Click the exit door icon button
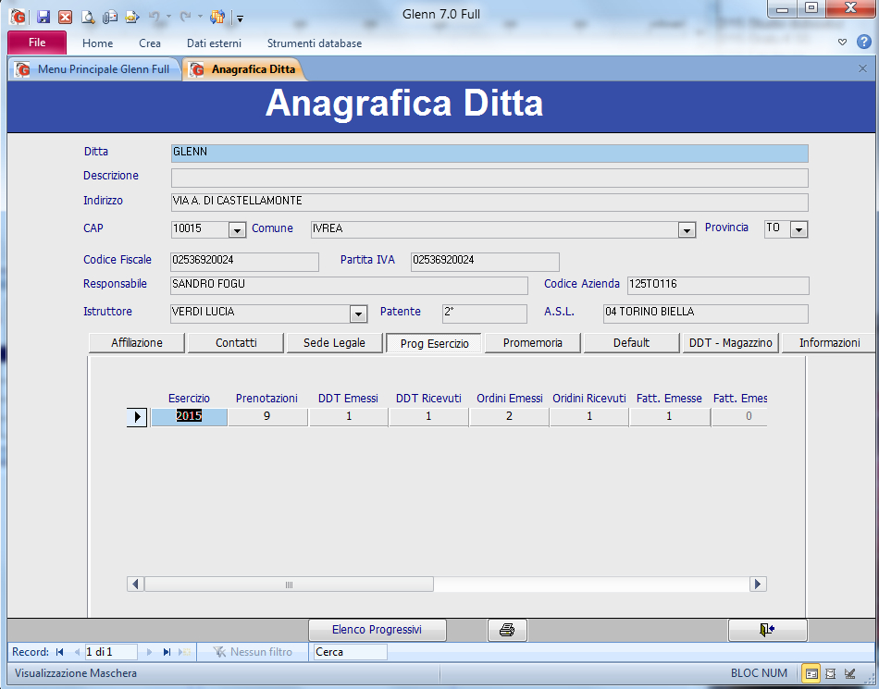 point(767,630)
